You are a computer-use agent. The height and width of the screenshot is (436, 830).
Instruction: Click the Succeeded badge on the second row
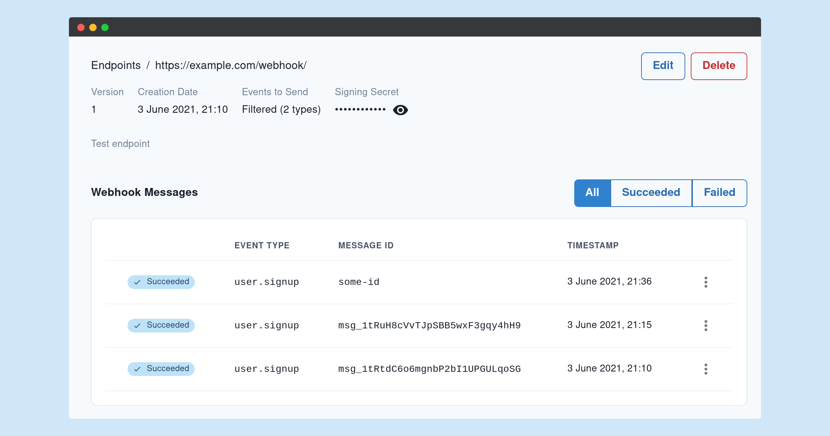(x=161, y=325)
